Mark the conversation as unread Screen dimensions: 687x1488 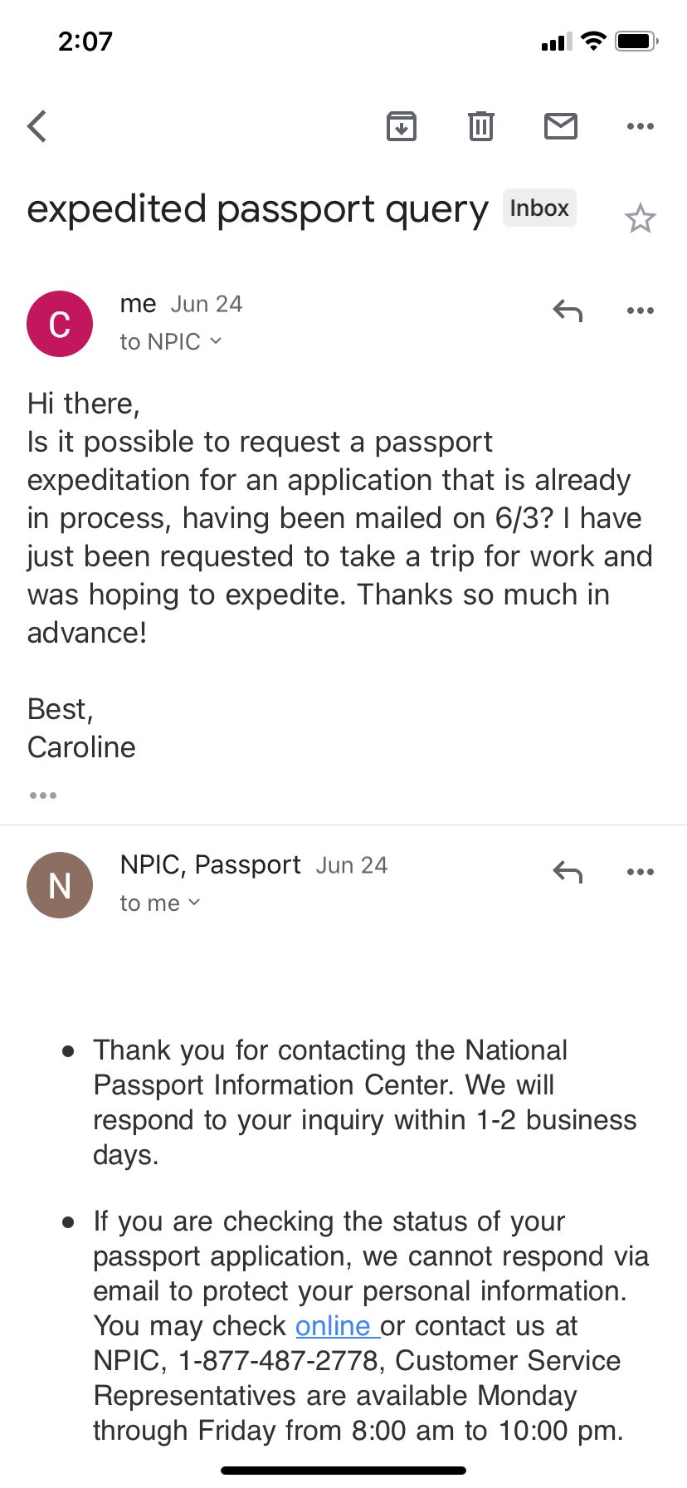click(560, 126)
